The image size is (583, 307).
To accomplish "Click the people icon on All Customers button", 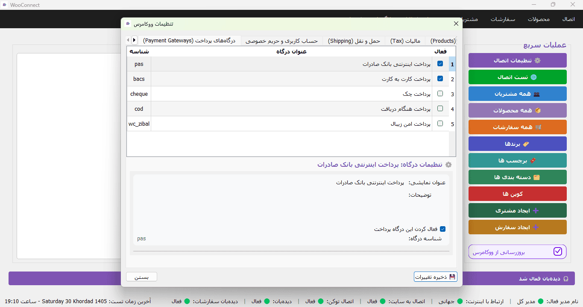I will pyautogui.click(x=536, y=94).
